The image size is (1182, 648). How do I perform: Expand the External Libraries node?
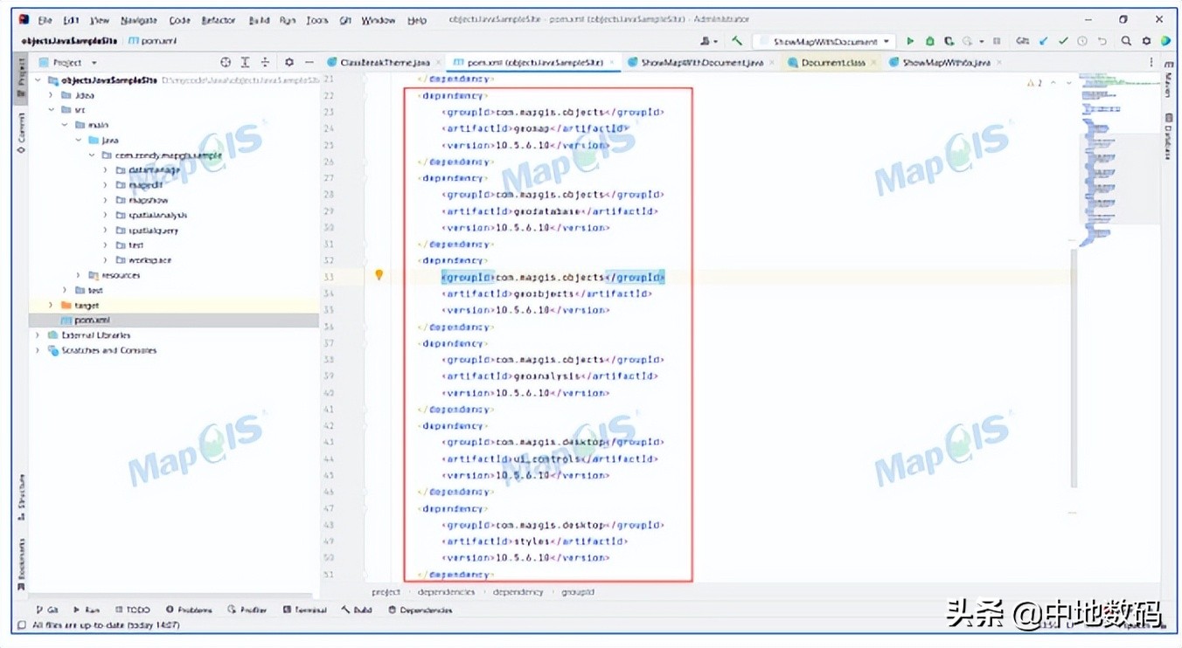[x=38, y=335]
